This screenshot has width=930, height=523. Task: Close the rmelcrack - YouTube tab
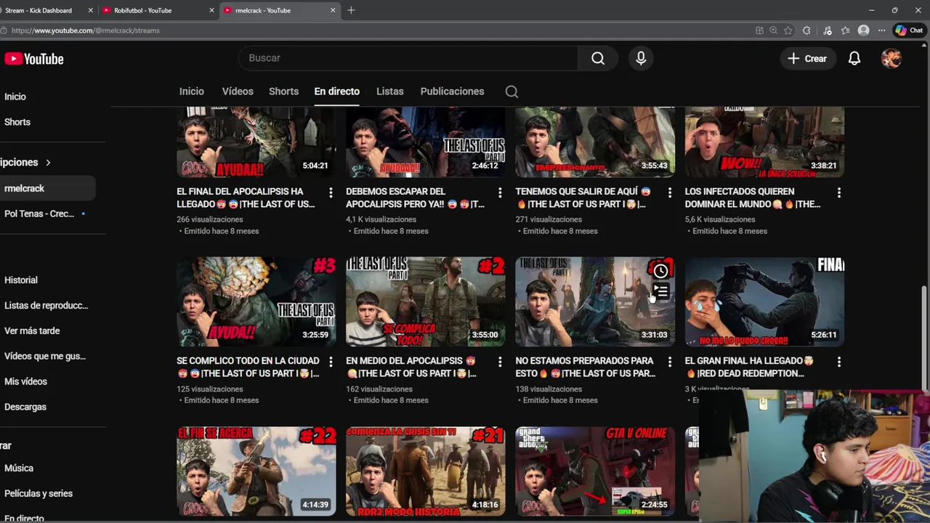coord(333,10)
